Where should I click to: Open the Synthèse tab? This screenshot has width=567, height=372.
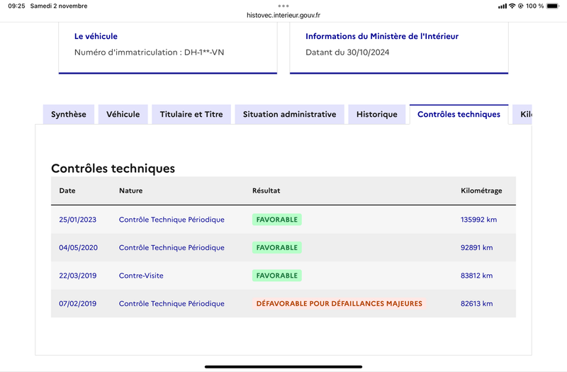(x=69, y=114)
